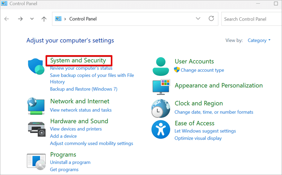This screenshot has width=282, height=175.
Task: Open View network status and tasks
Action: [81, 110]
